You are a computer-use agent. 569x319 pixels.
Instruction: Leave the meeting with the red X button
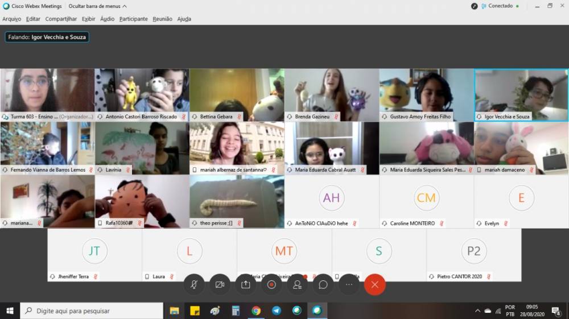click(x=374, y=285)
